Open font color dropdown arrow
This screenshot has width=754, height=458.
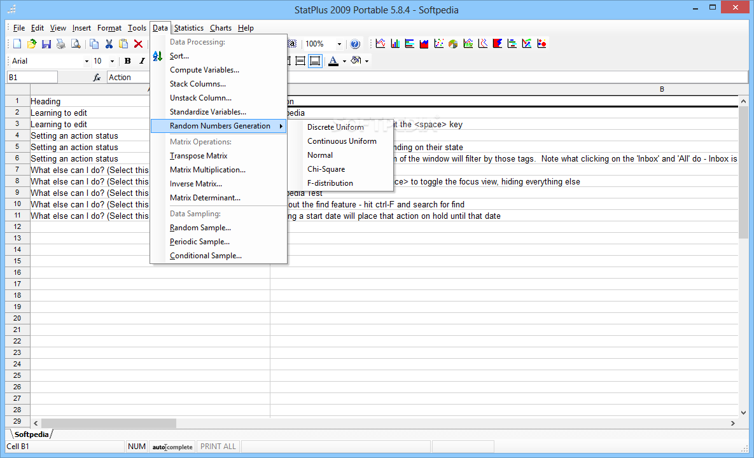(344, 62)
